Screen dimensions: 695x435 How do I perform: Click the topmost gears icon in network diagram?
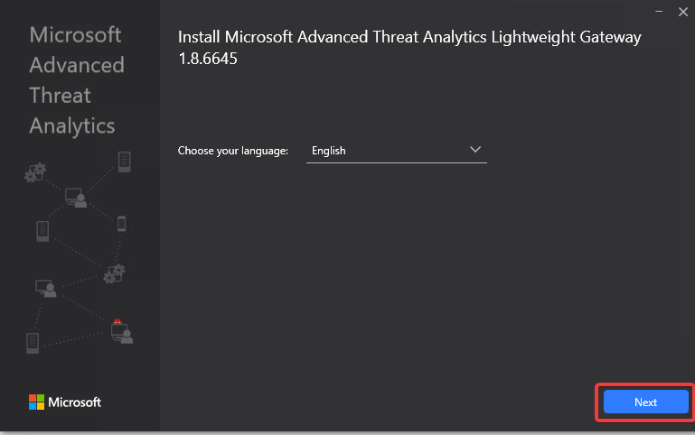[35, 171]
